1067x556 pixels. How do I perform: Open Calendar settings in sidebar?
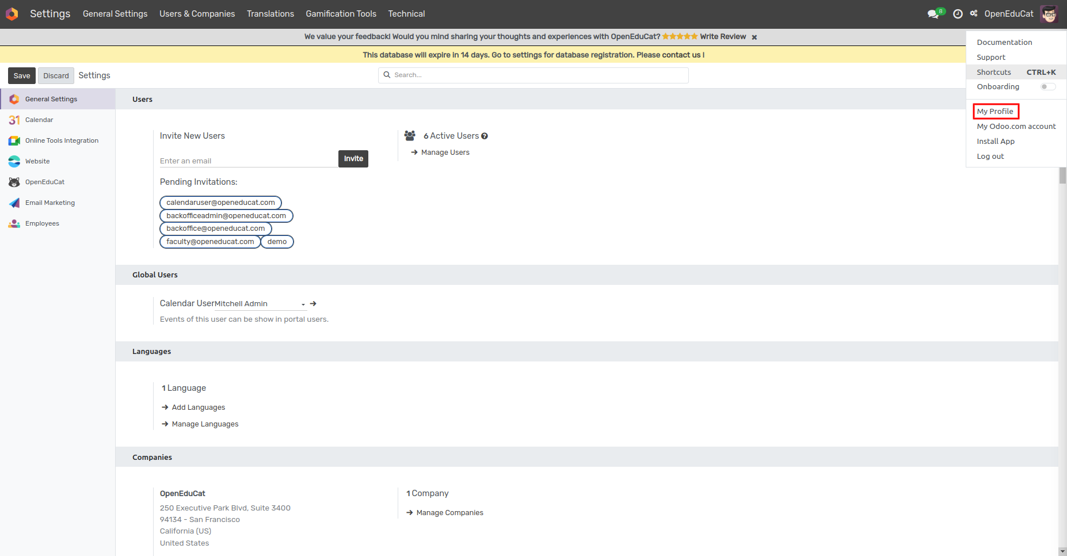pos(39,120)
